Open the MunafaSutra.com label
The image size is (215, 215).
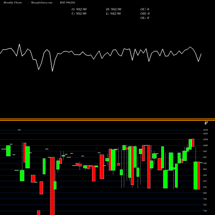click(x=42, y=3)
